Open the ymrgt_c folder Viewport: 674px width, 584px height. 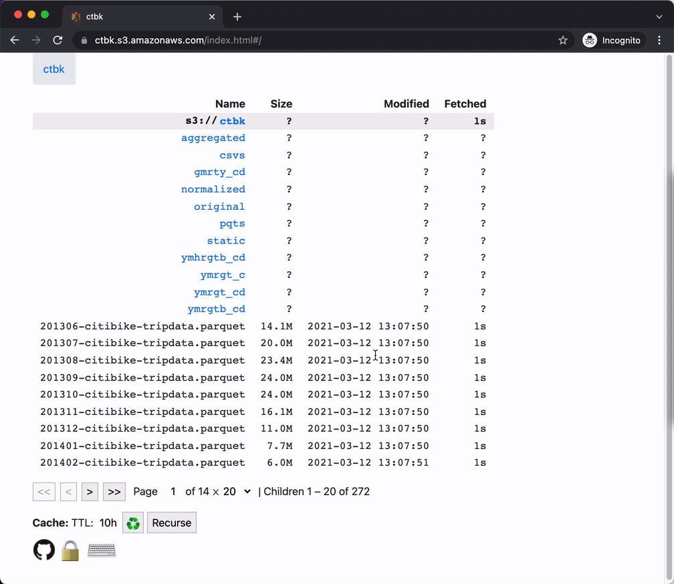(x=223, y=275)
